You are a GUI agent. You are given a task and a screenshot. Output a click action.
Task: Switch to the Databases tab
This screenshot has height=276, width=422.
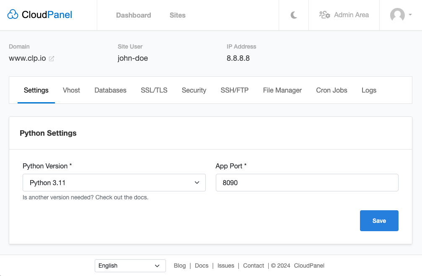coord(110,90)
